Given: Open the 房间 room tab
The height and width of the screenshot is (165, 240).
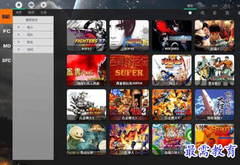Looking at the screenshot, I should click(x=31, y=13).
